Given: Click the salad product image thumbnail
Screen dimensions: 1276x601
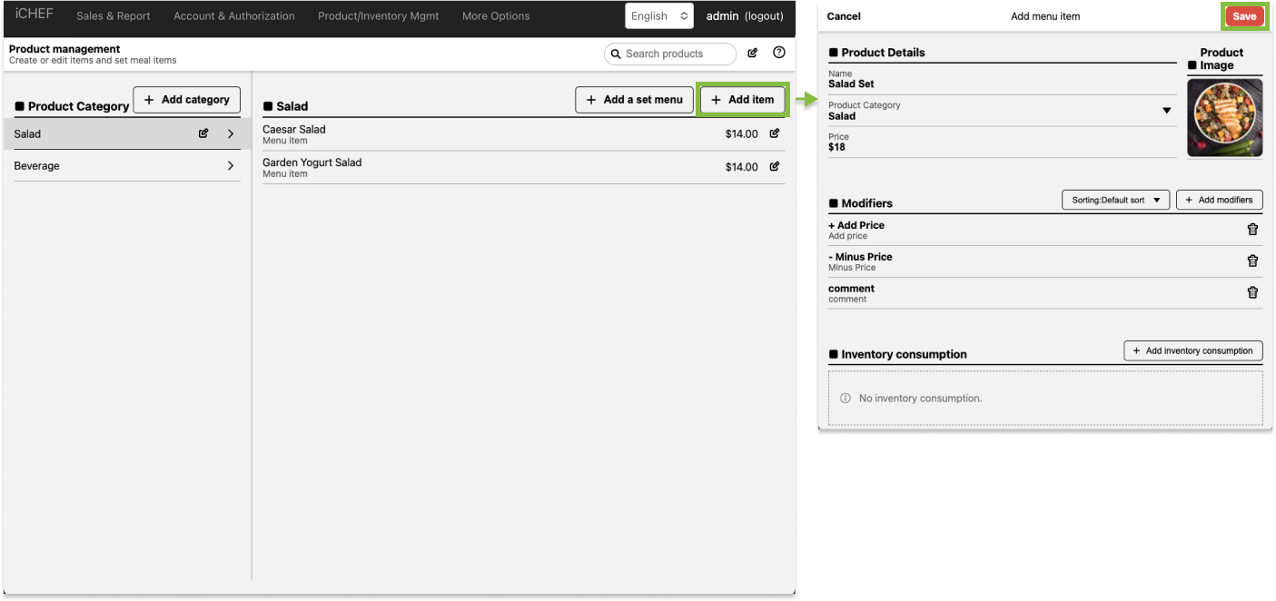Looking at the screenshot, I should point(1224,118).
